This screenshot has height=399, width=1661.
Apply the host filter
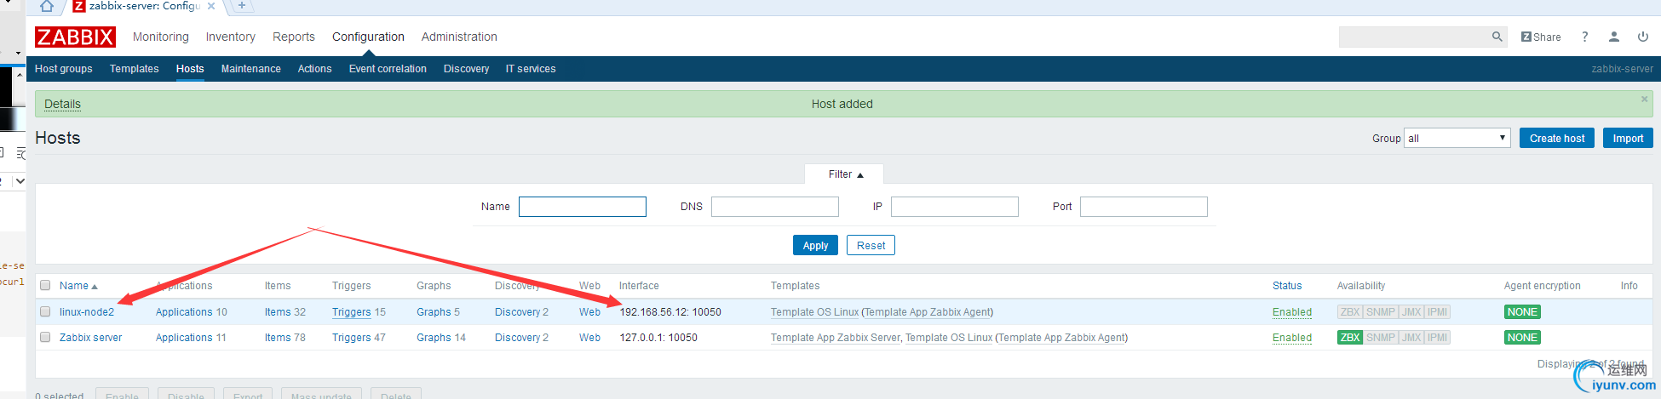click(x=815, y=245)
